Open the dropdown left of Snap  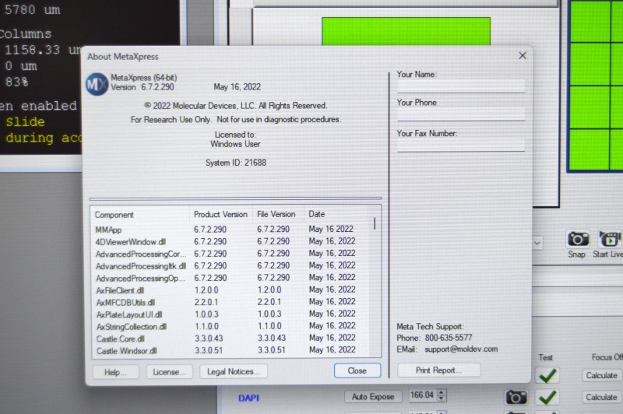click(537, 243)
